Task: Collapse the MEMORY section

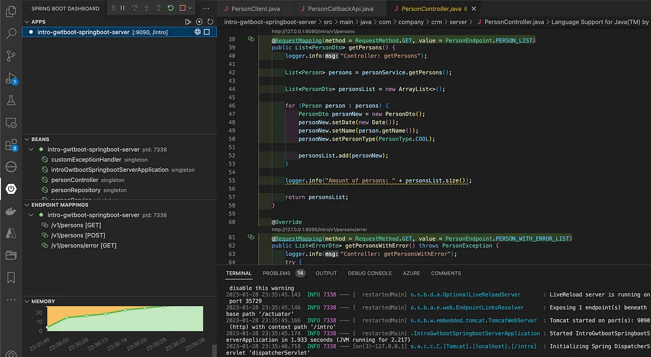Action: tap(27, 301)
